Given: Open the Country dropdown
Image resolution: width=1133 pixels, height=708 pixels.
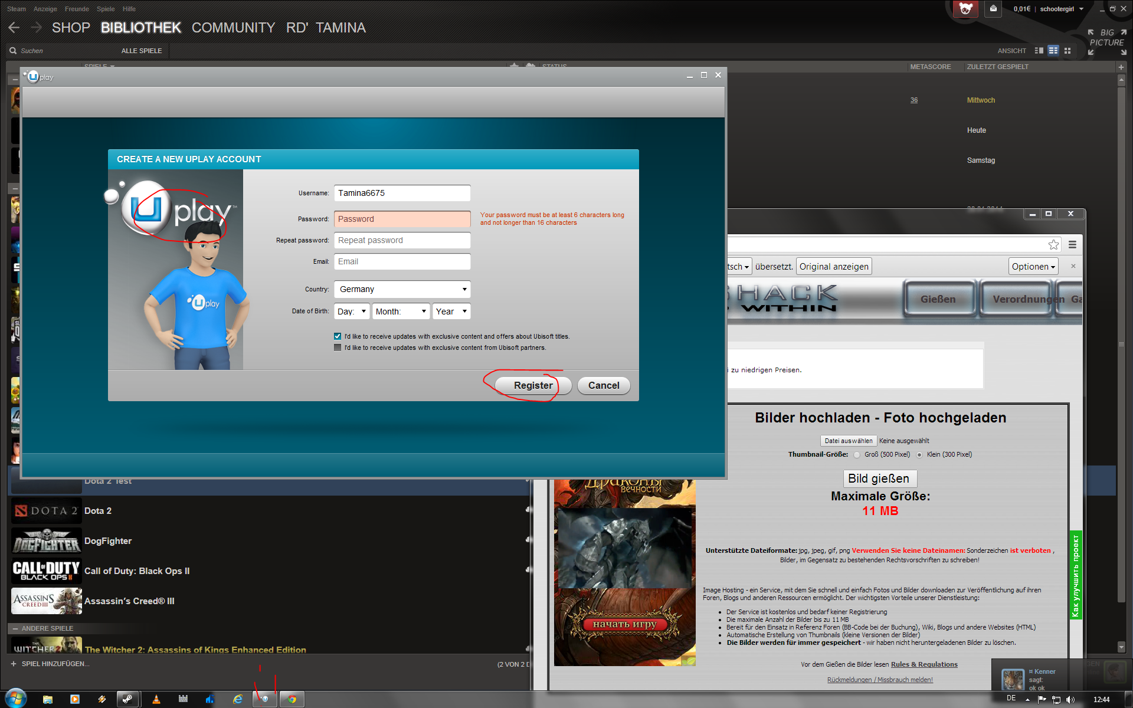Looking at the screenshot, I should [x=402, y=289].
